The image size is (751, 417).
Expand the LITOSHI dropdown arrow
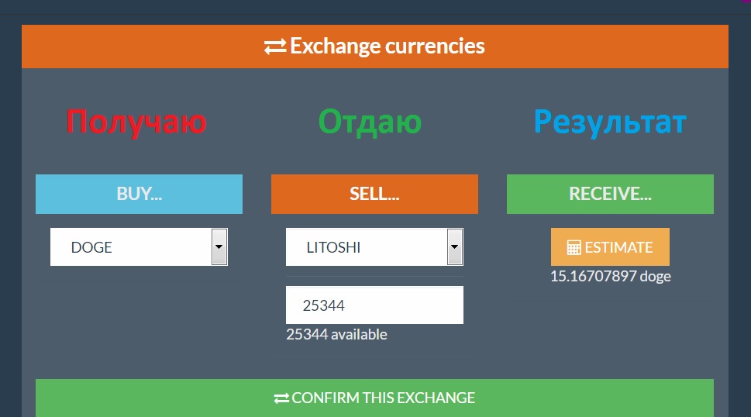point(455,247)
